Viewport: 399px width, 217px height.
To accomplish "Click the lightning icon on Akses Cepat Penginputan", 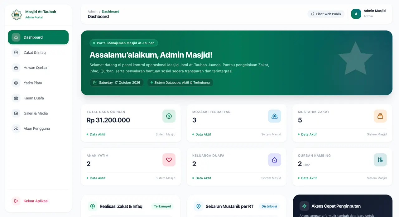I will [304, 206].
